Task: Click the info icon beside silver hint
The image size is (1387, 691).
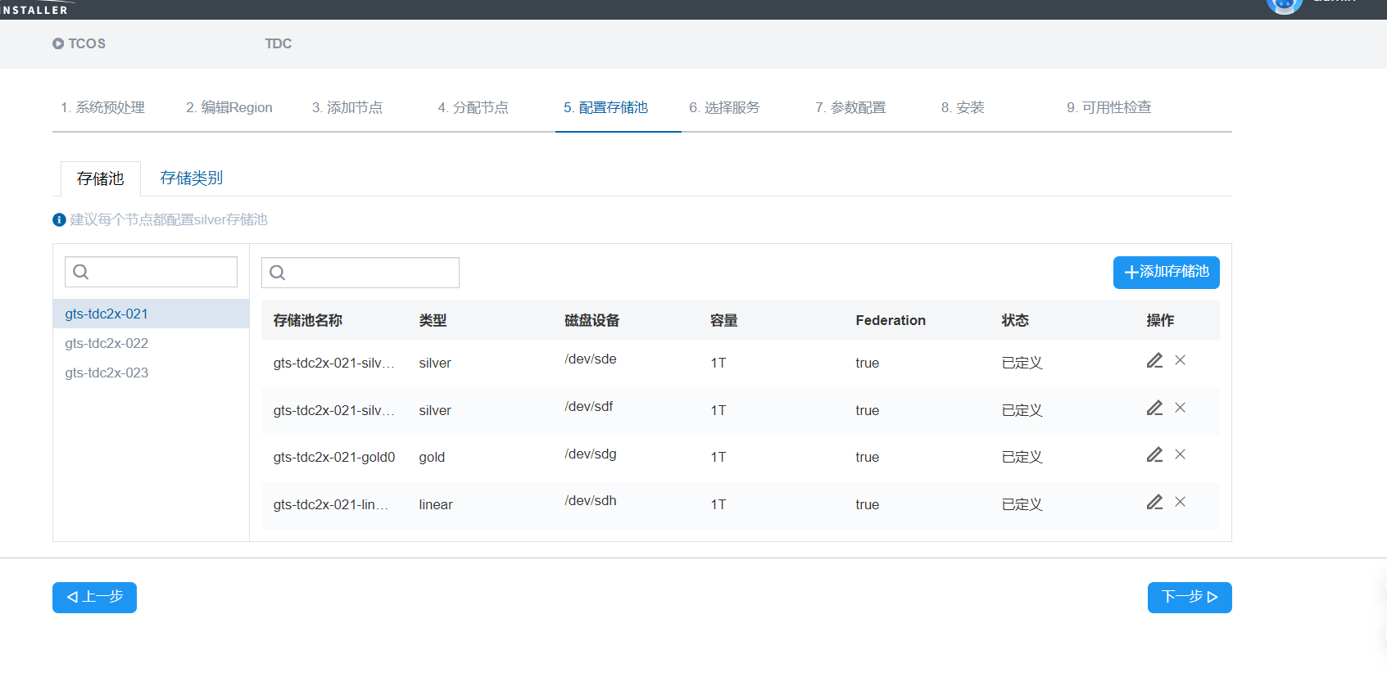Action: 59,219
